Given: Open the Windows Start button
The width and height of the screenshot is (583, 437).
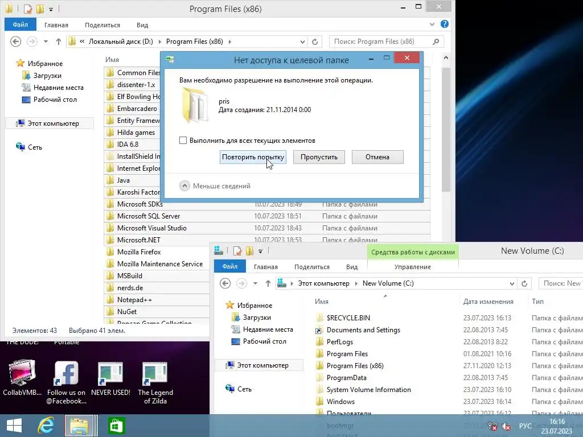Looking at the screenshot, I should click(x=14, y=426).
